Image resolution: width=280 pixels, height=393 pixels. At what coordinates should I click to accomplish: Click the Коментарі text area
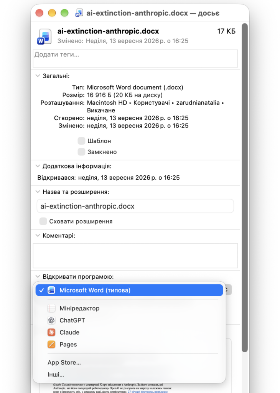tap(135, 256)
